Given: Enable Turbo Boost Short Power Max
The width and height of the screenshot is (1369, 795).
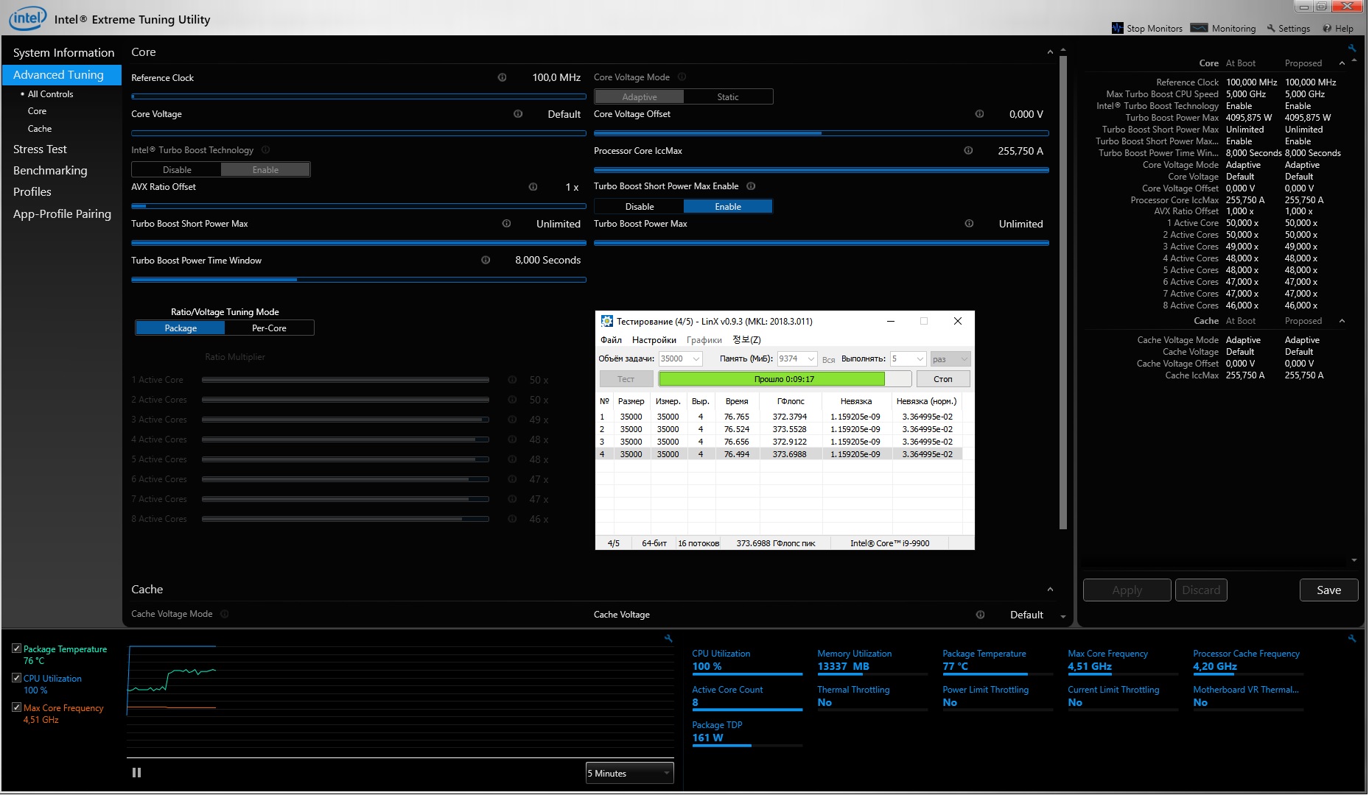Looking at the screenshot, I should point(728,207).
